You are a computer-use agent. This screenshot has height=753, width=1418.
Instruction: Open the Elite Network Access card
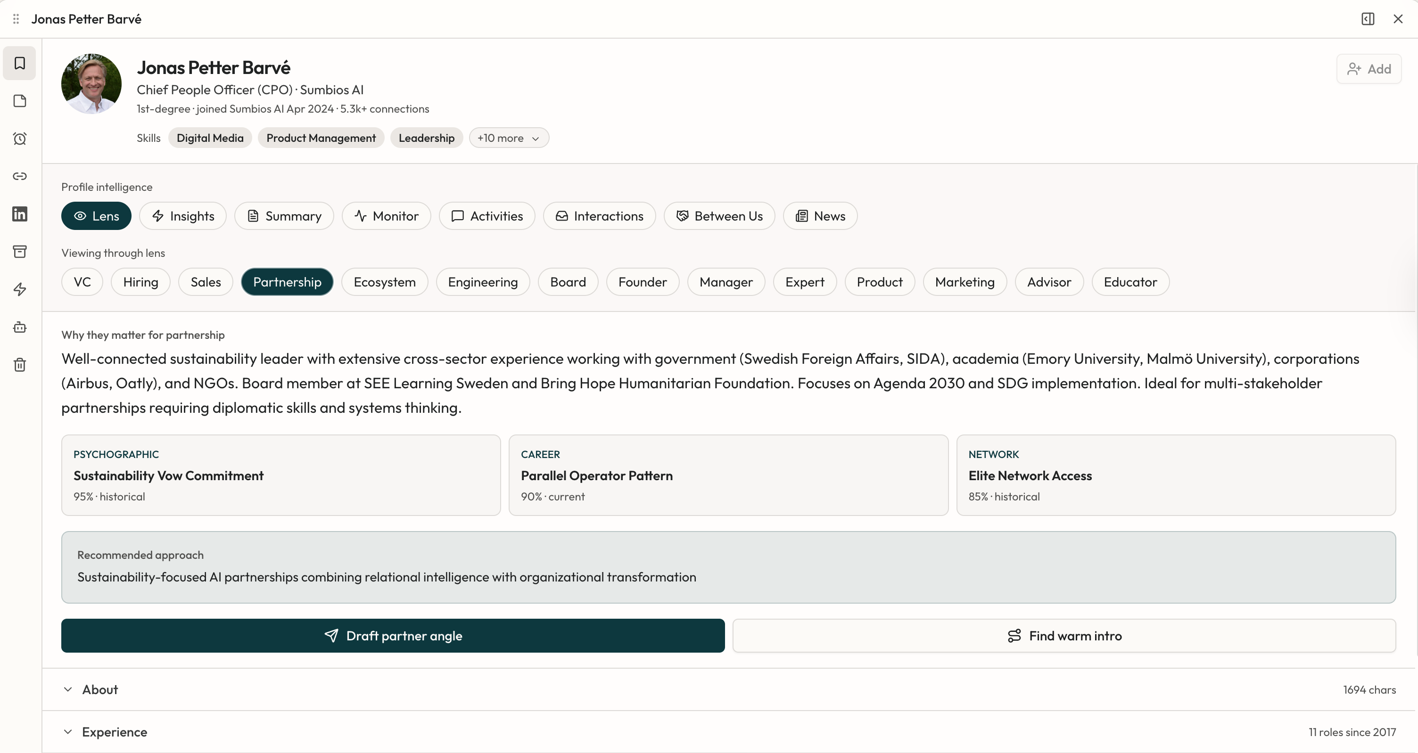(1176, 475)
